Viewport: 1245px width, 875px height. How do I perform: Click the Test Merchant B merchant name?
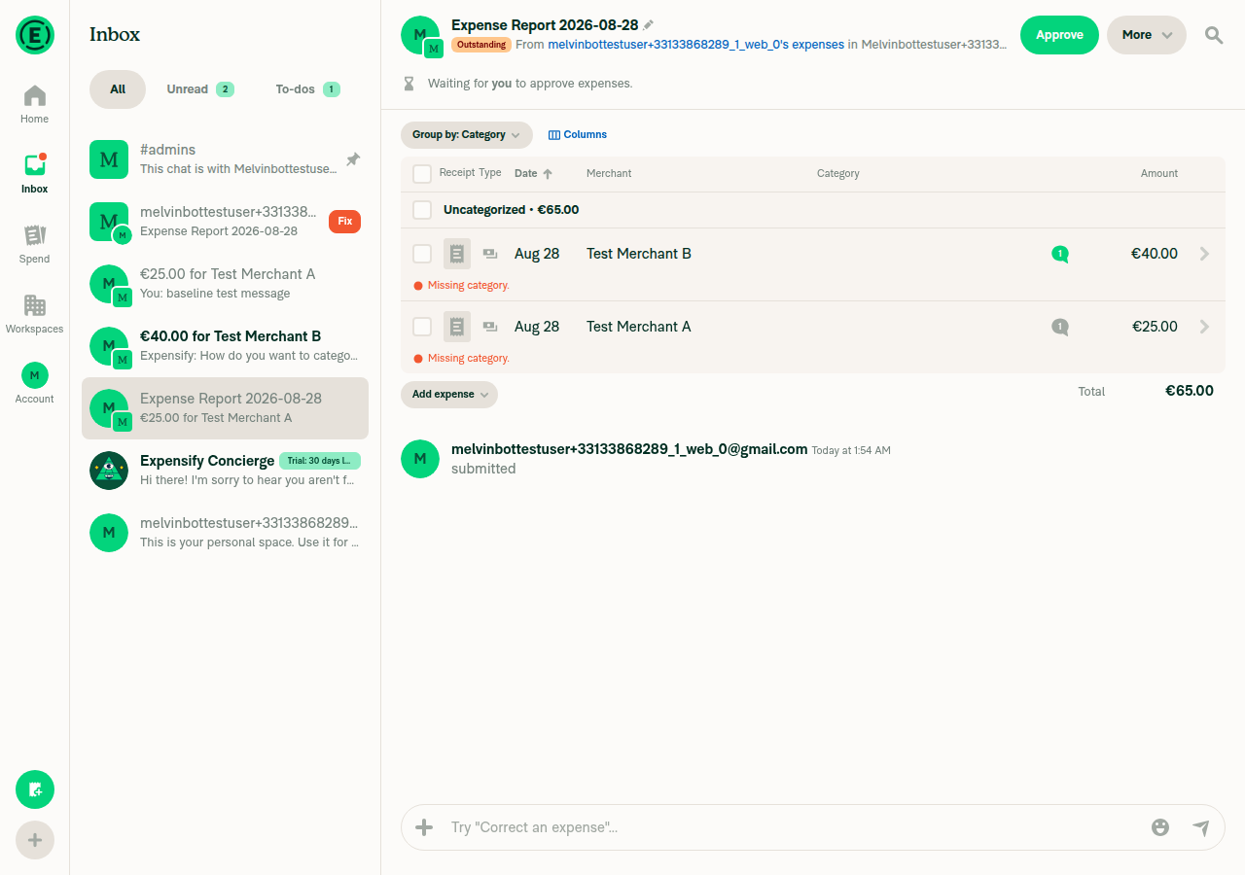639,254
